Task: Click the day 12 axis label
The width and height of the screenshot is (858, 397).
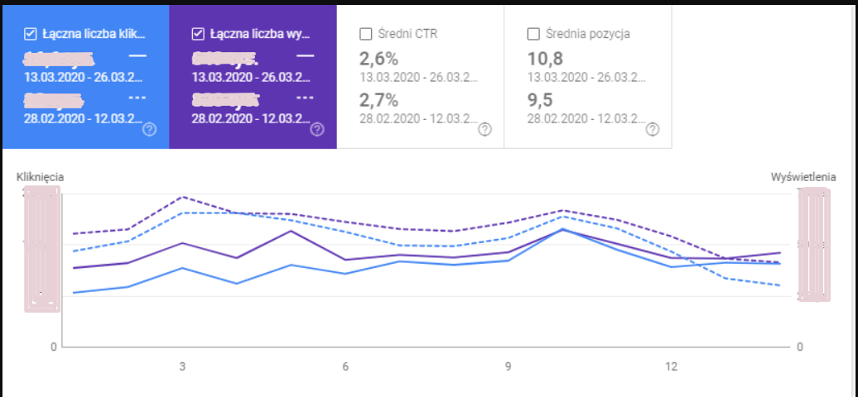Action: (x=672, y=367)
